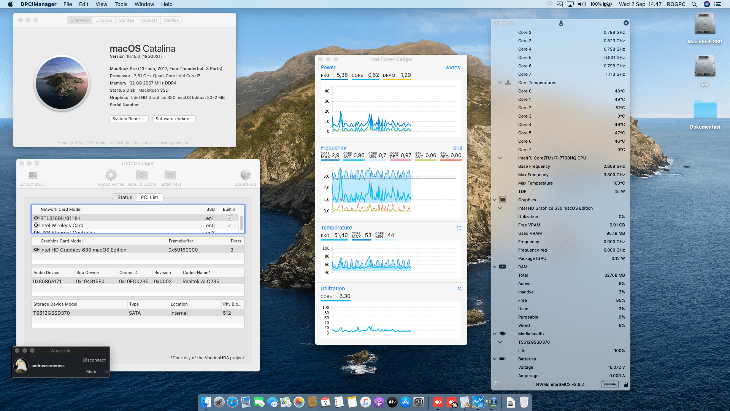Image resolution: width=730 pixels, height=411 pixels.
Task: Open Safari from the Dock
Action: click(232, 402)
